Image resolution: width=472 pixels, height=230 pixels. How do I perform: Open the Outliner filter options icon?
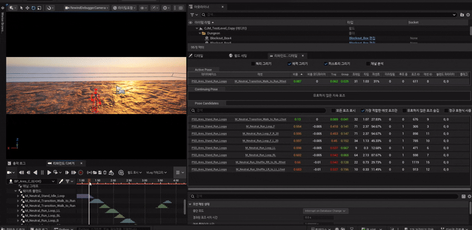click(194, 14)
